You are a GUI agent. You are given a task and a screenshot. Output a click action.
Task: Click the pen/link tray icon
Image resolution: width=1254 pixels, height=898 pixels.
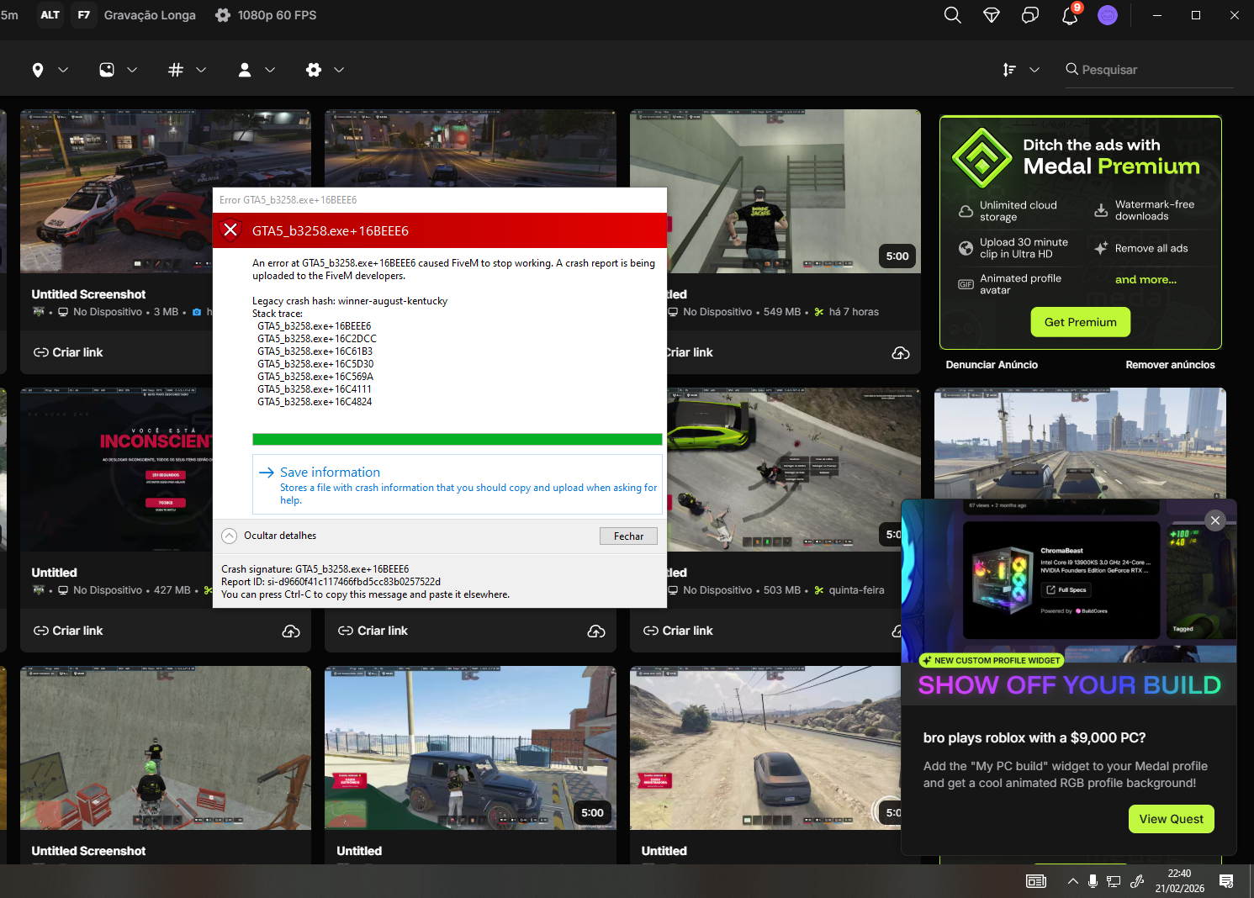point(1136,881)
